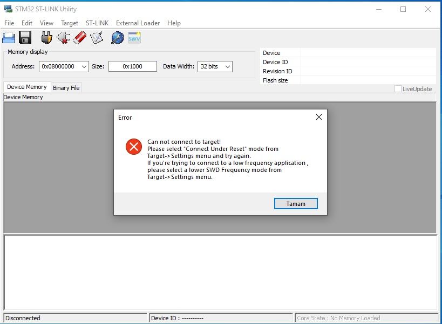Click the Tamam button in Error dialog
Viewport: 442px width, 324px height.
tap(296, 204)
